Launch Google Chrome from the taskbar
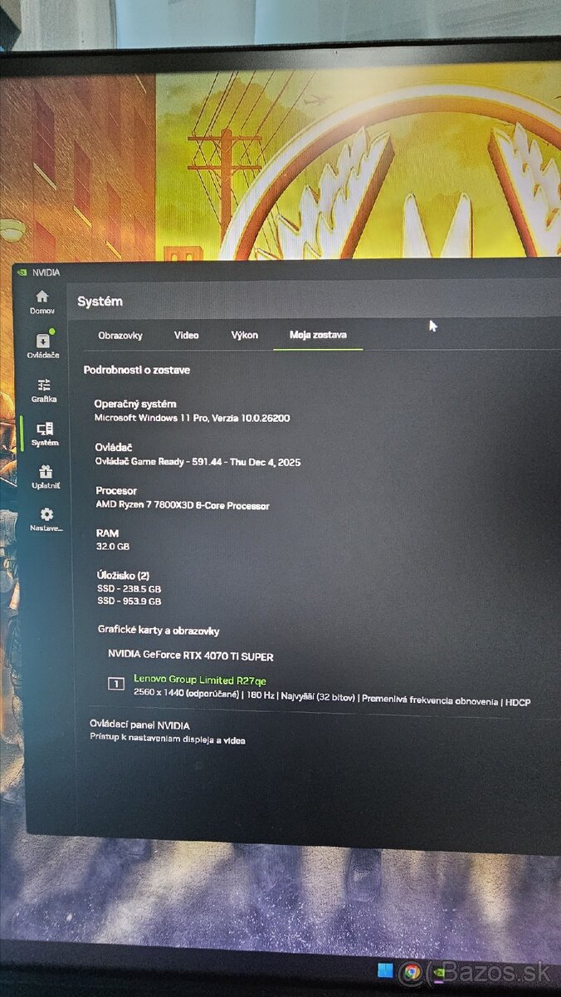Screen dimensions: 561x997 tap(411, 971)
